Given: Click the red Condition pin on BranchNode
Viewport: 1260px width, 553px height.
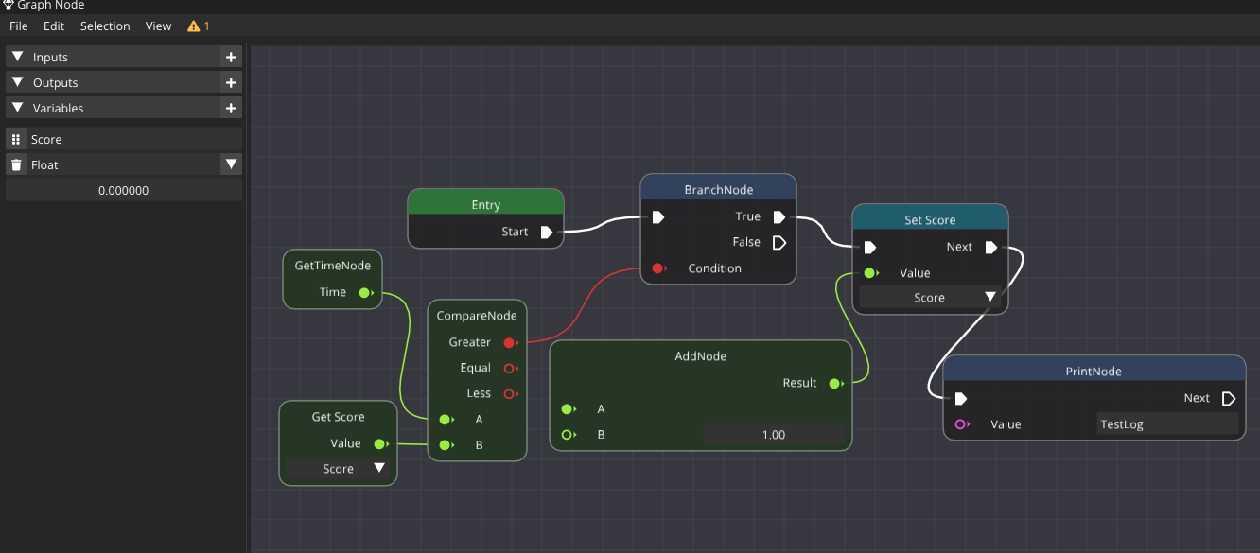Looking at the screenshot, I should (x=659, y=268).
